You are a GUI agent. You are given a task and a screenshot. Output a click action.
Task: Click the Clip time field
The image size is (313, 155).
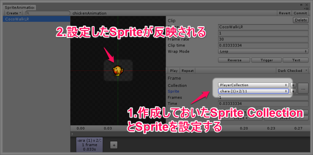263,45
